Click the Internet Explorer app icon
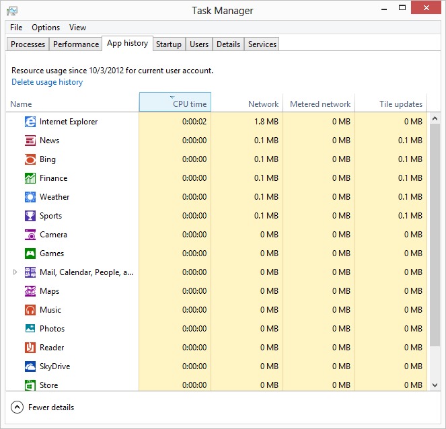Viewport: 446px width, 429px height. click(30, 122)
